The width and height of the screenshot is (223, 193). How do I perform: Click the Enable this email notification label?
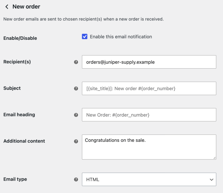(121, 37)
